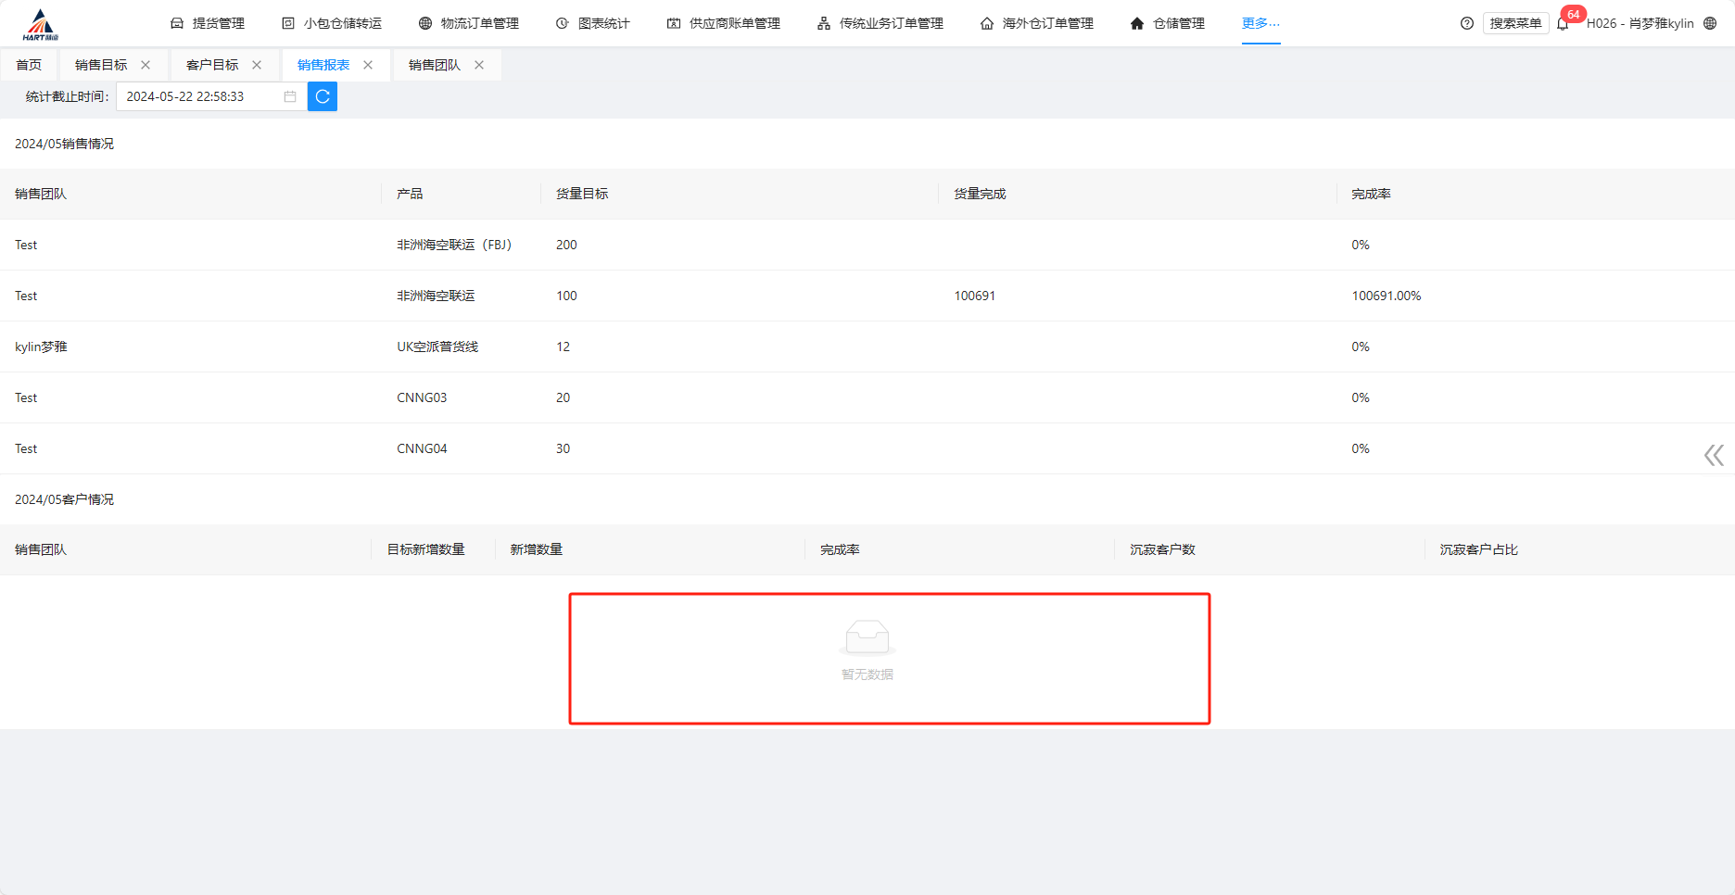The width and height of the screenshot is (1735, 895).
Task: Click the calendar icon in date field
Action: pos(290,96)
